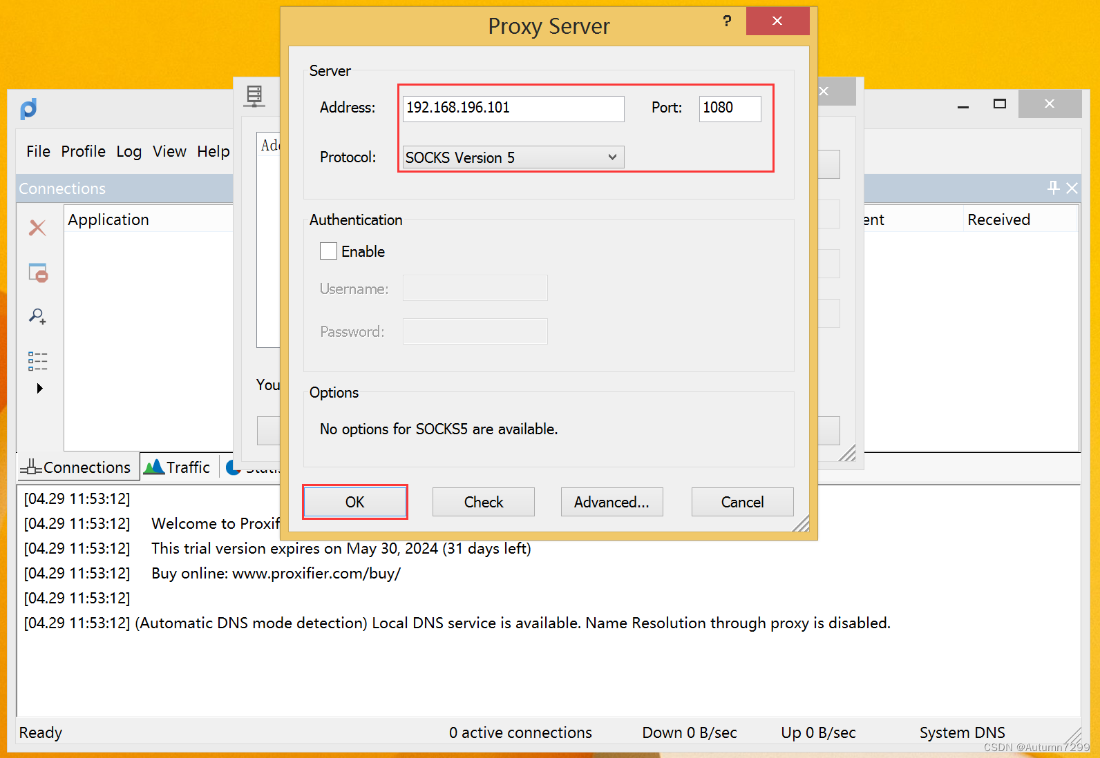Image resolution: width=1100 pixels, height=758 pixels.
Task: Open the Help menu
Action: tap(213, 151)
